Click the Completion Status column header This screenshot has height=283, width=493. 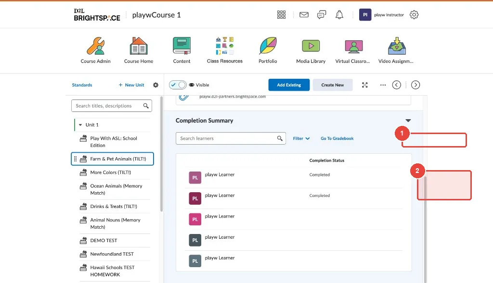tap(327, 160)
